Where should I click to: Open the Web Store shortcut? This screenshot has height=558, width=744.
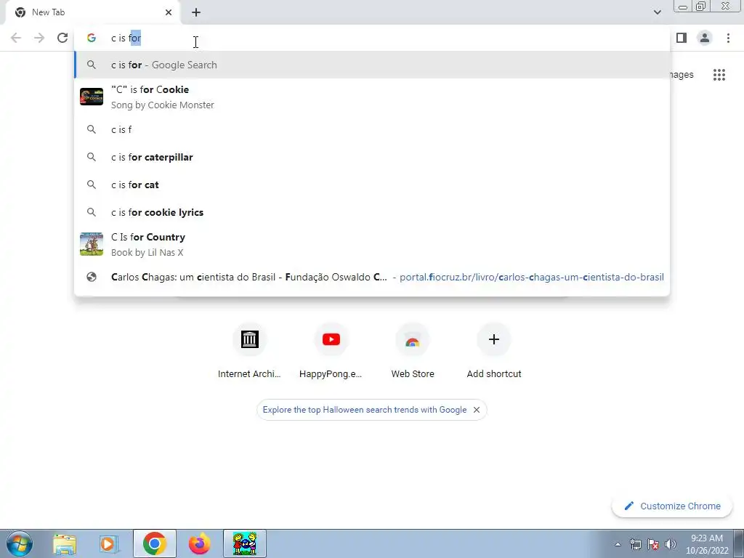(413, 350)
